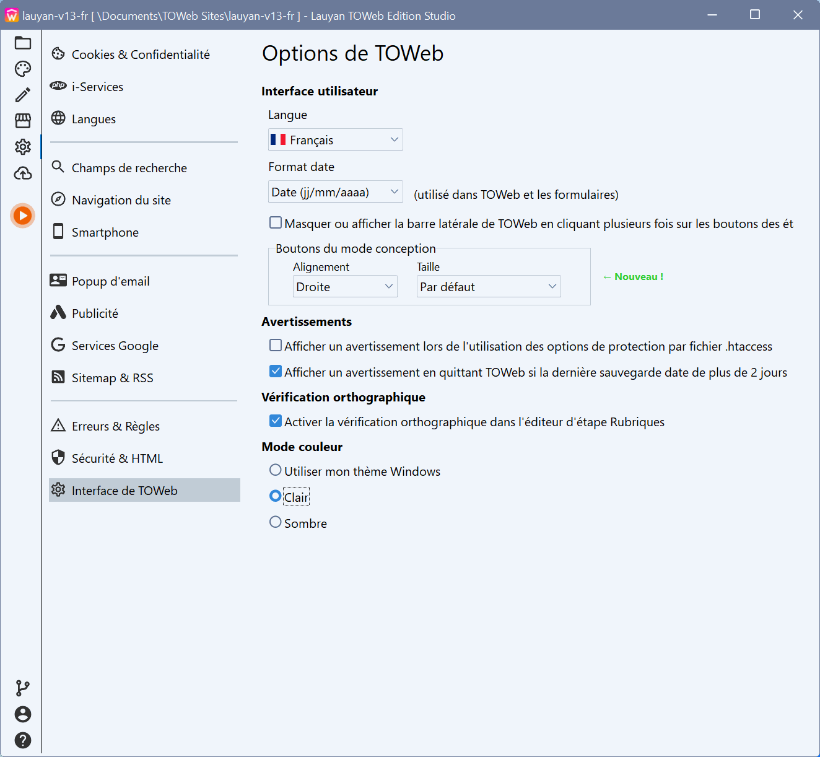
Task: Go to Sécurité & HTML settings
Action: [118, 458]
